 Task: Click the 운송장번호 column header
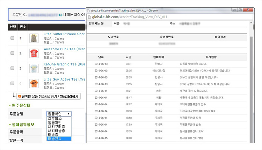coord(167,37)
